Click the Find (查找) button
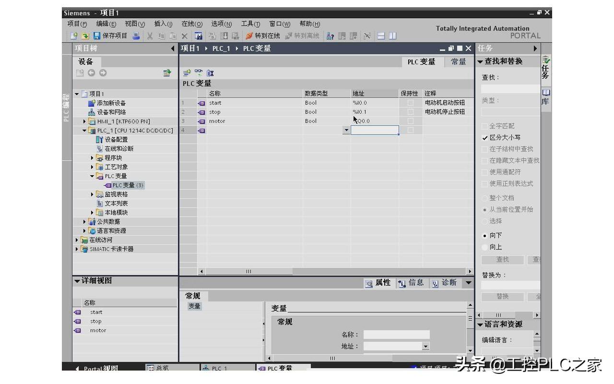 click(x=502, y=260)
